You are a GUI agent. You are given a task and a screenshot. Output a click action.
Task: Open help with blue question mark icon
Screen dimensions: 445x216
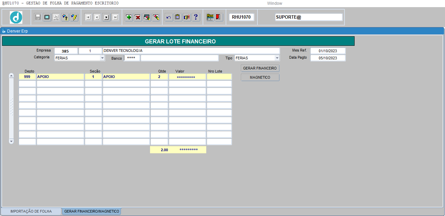196,17
